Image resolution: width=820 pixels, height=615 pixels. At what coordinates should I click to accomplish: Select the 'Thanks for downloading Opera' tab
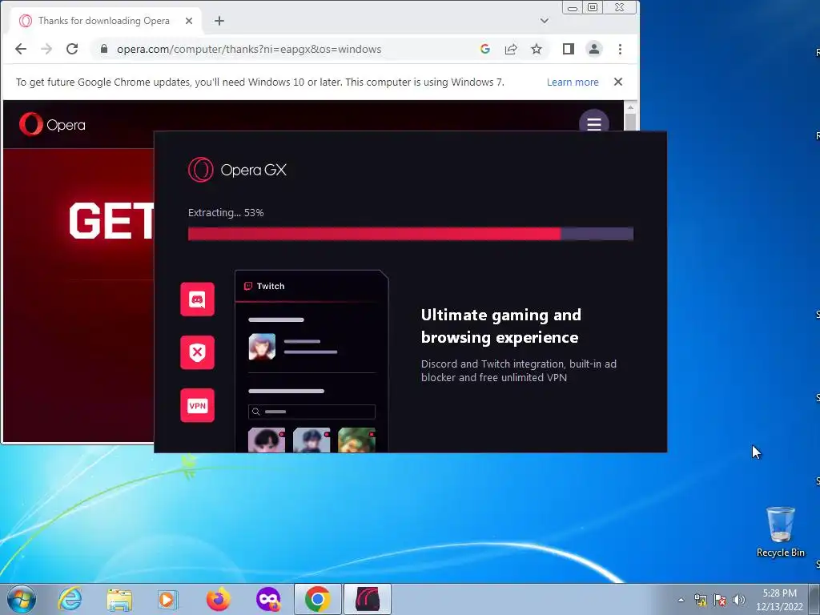(x=103, y=21)
